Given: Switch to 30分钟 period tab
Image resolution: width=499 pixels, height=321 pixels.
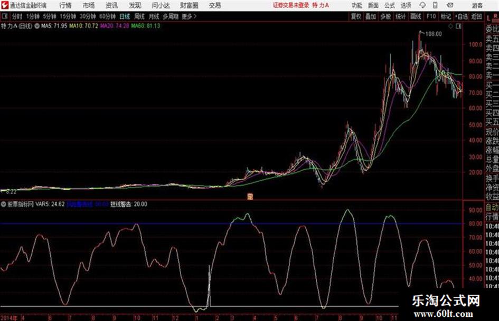Looking at the screenshot, I should 88,16.
